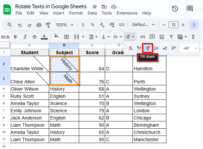The image size is (203, 149).
Task: Open version history clock icon
Action: [175, 9]
